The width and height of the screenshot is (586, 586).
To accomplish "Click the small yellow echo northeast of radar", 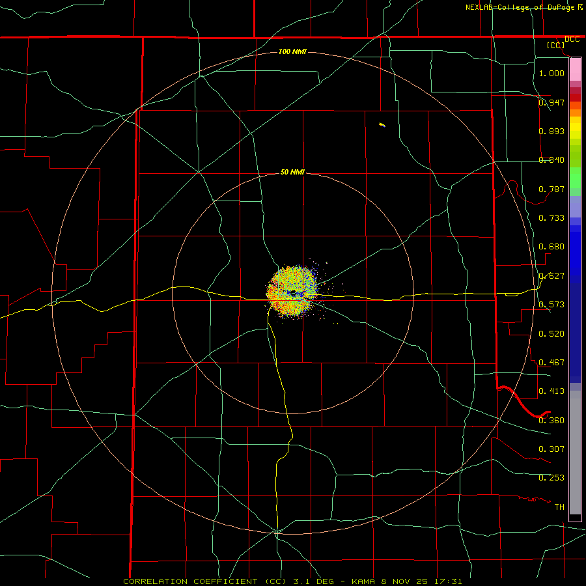I will 382,125.
